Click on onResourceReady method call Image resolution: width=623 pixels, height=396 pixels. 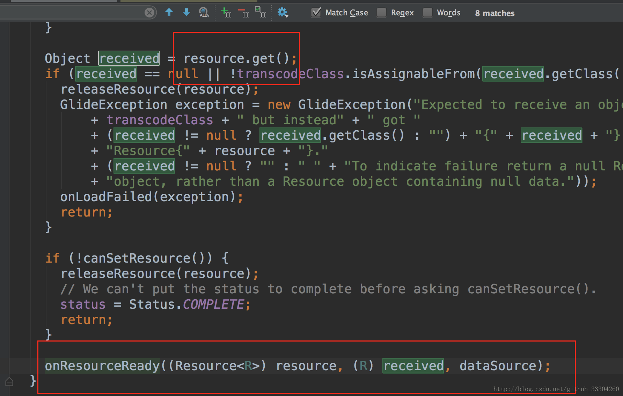[102, 366]
